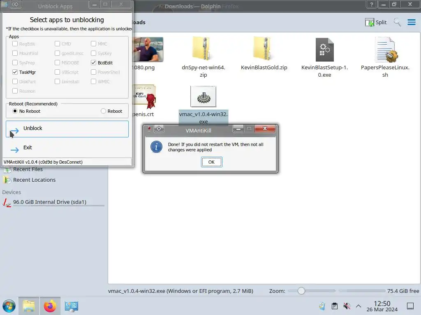Viewport: 421px width, 315px height.
Task: Click the show desktop tray button
Action: point(410,306)
